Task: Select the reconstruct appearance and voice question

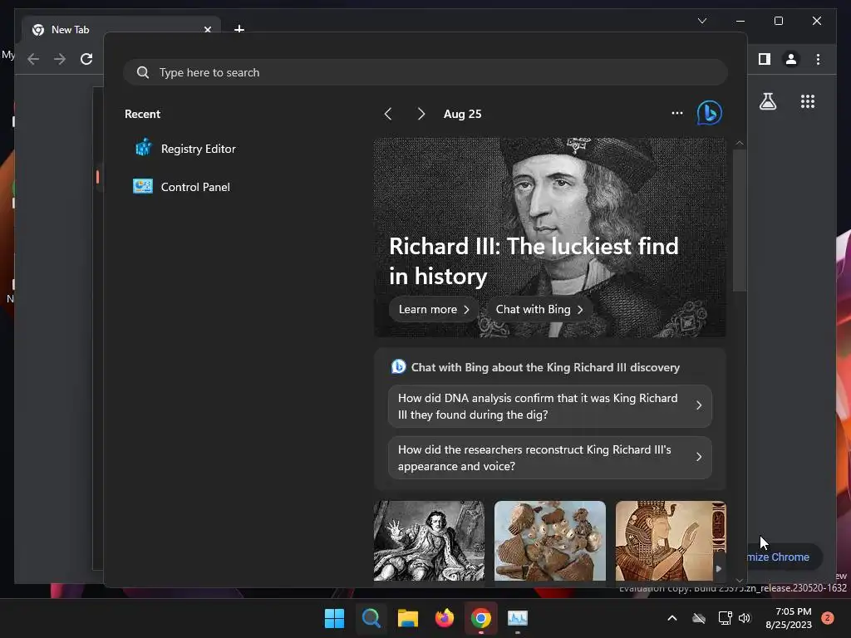Action: coord(550,458)
